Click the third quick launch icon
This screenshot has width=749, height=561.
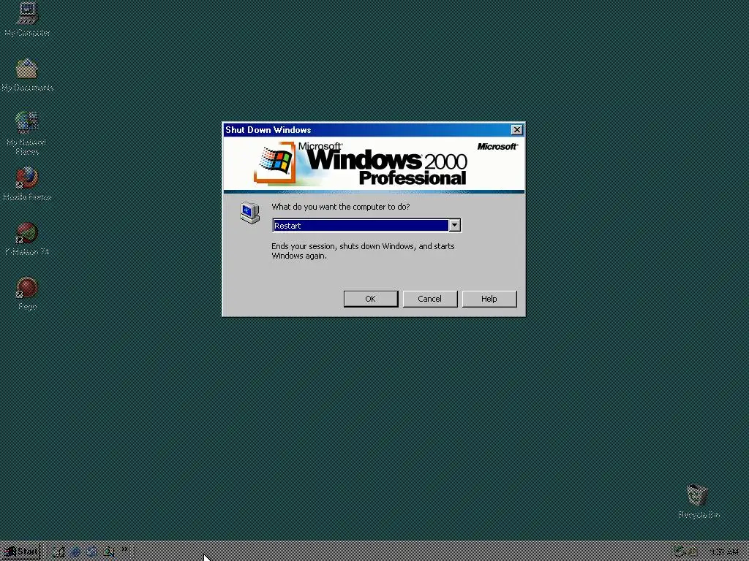pos(91,552)
